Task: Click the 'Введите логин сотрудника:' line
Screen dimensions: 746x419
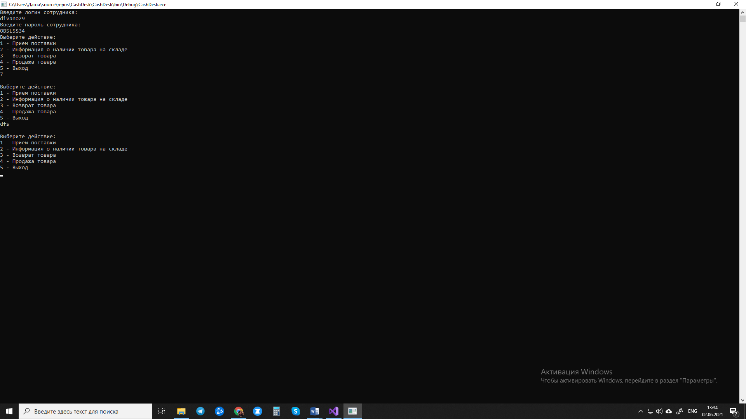Action: click(39, 12)
